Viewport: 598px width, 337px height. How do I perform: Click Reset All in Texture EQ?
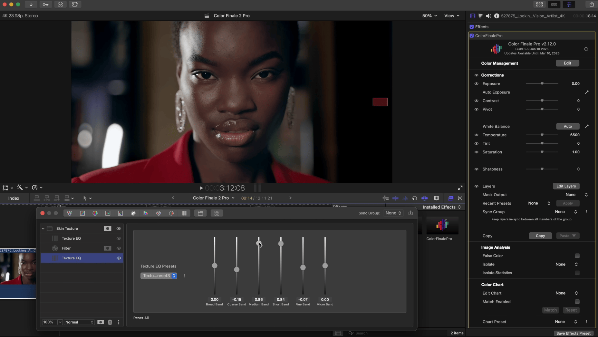tap(141, 318)
